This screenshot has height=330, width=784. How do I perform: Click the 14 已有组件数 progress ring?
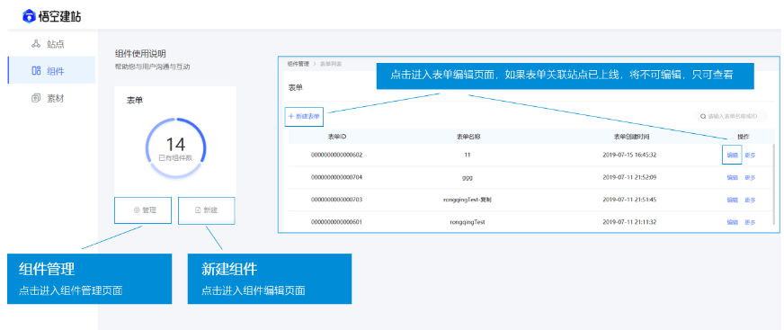[x=175, y=148]
